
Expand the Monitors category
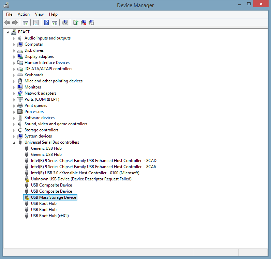tap(14, 87)
